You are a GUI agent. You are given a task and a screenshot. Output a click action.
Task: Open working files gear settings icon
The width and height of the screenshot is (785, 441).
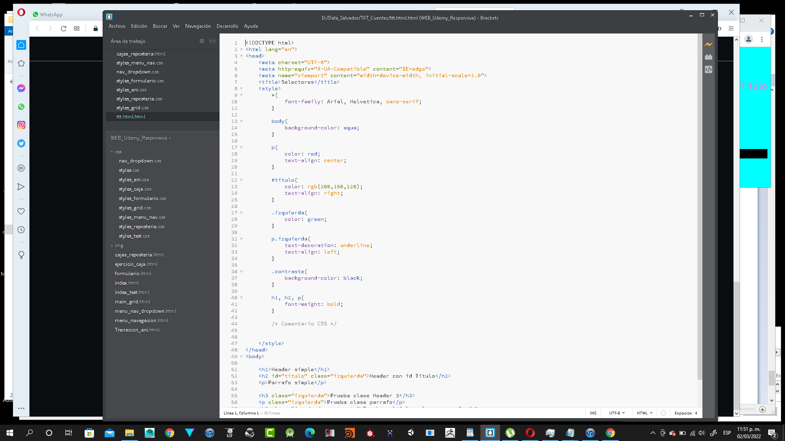202,41
